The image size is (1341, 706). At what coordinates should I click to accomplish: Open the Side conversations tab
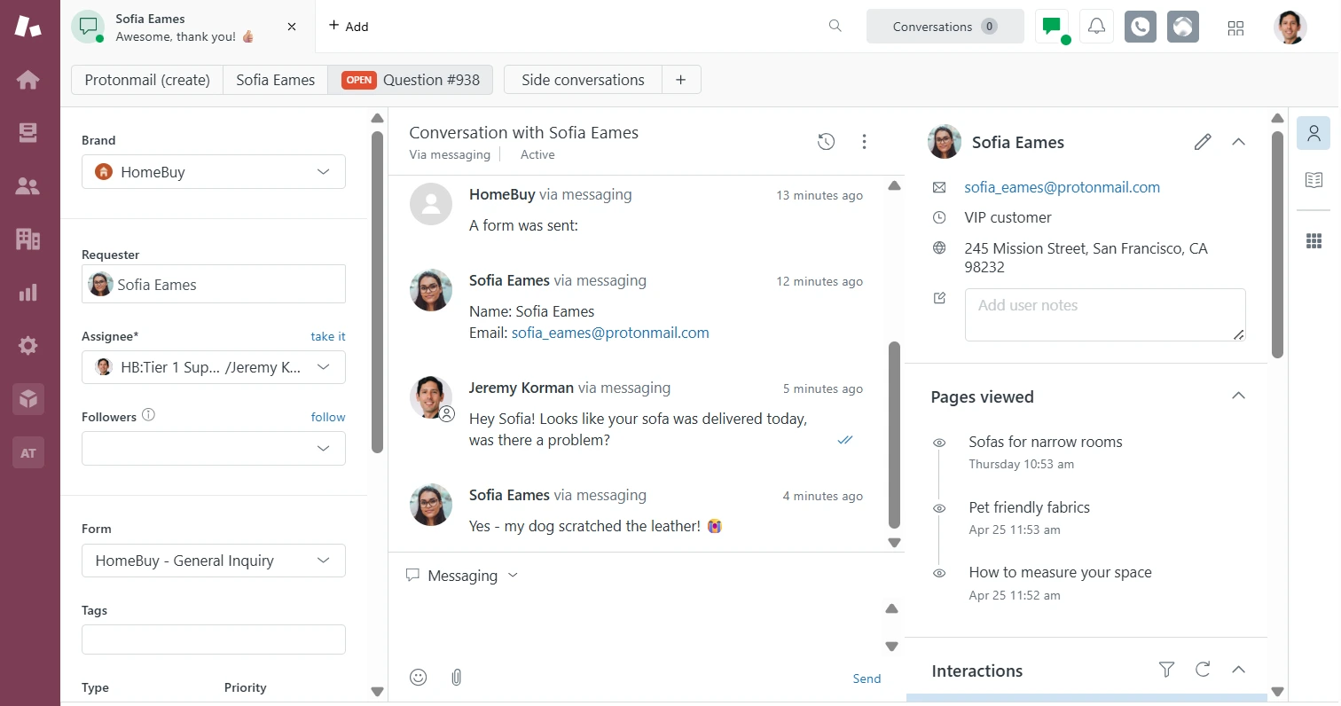583,80
